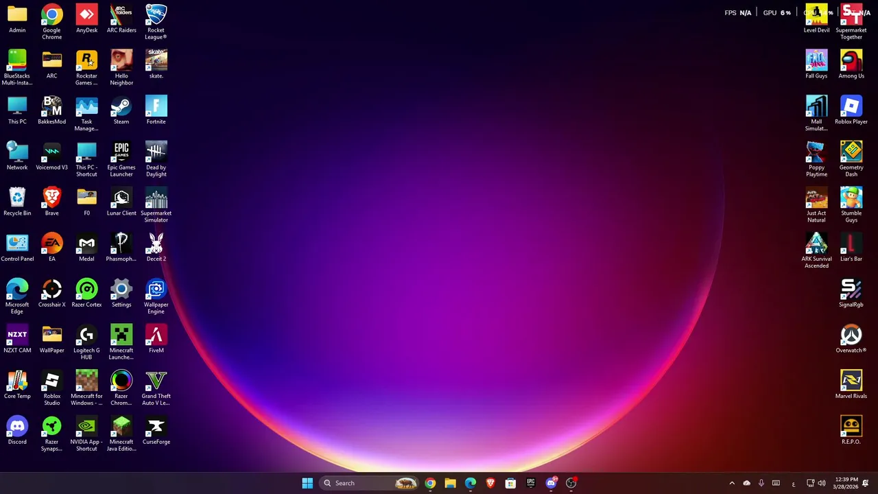Select Grand Theft Auto V Legacy icon
Screen dimensions: 878x494
pyautogui.click(x=156, y=381)
